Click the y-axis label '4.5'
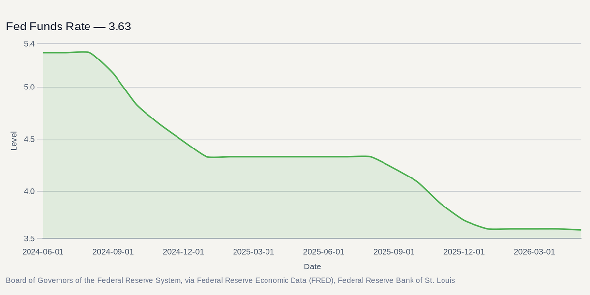This screenshot has height=295, width=590. click(29, 139)
